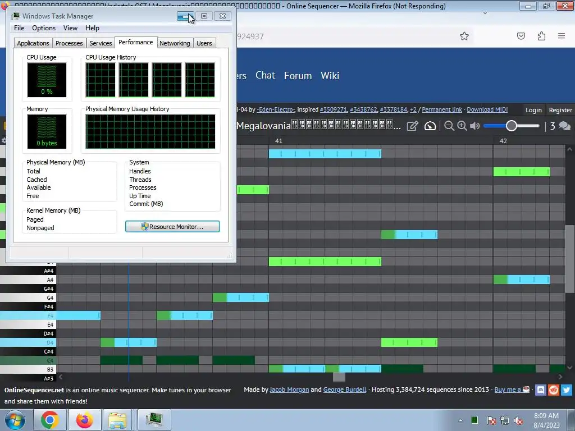Click the Action Center flag tray icon
The height and width of the screenshot is (431, 575).
click(491, 420)
